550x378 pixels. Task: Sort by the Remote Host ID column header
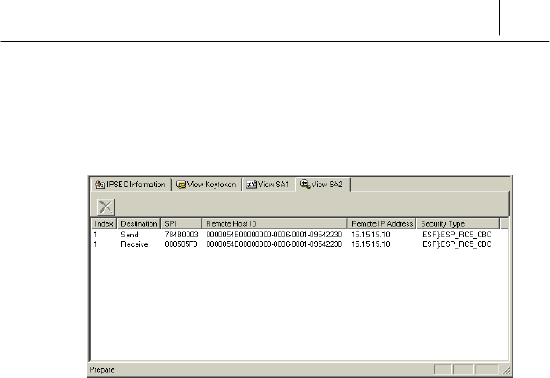coord(275,223)
